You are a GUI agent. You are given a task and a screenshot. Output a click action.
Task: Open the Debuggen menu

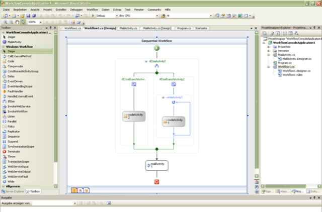pyautogui.click(x=76, y=10)
